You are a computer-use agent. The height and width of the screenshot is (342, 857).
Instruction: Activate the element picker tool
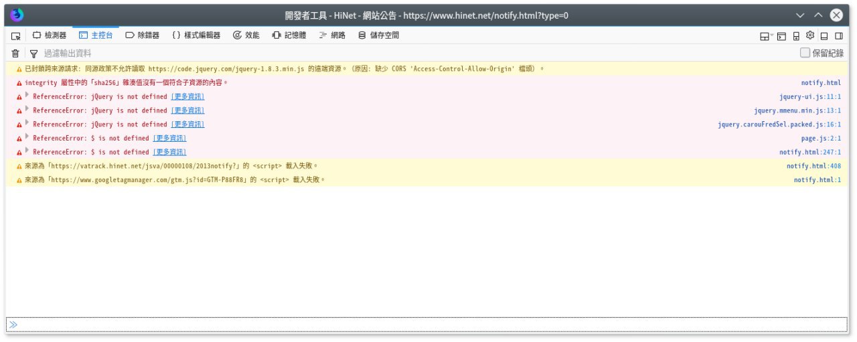pos(16,35)
